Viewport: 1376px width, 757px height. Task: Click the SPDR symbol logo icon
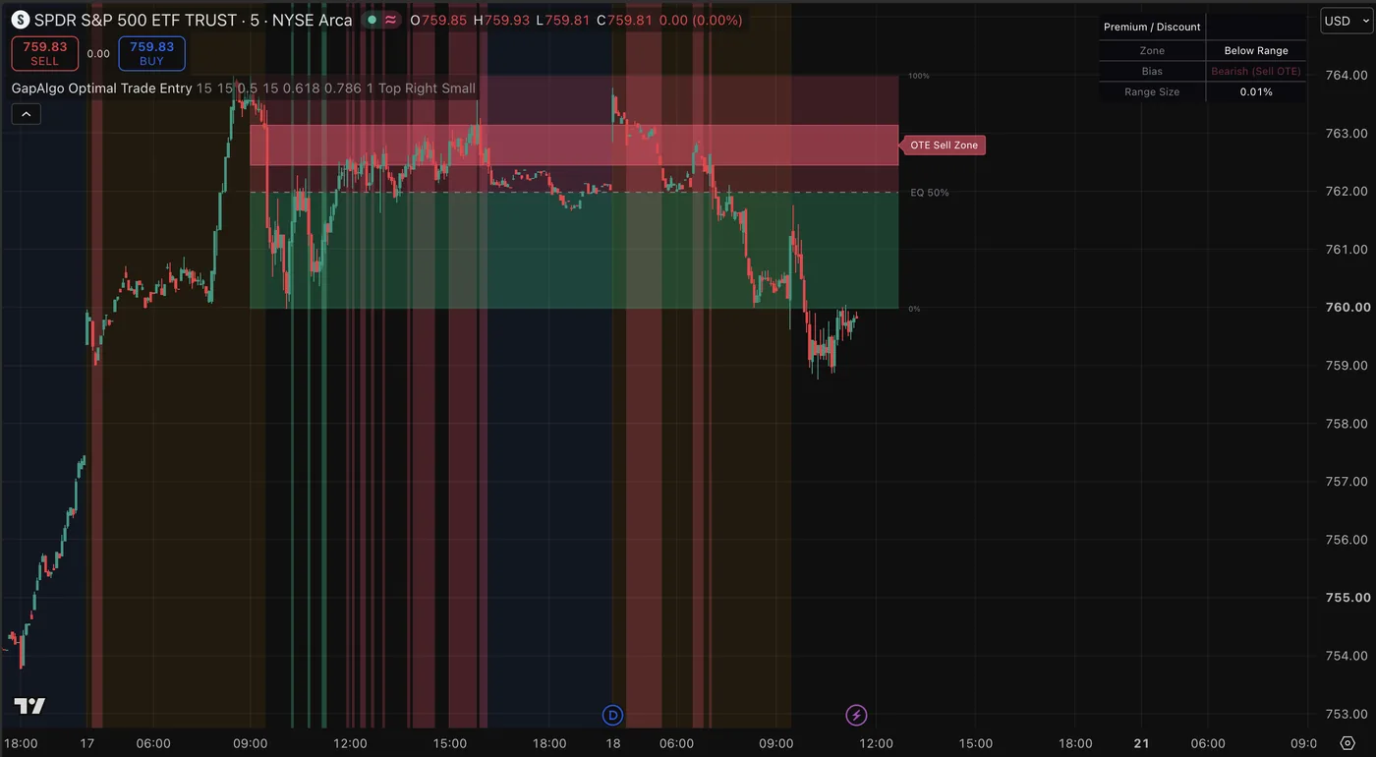20,20
